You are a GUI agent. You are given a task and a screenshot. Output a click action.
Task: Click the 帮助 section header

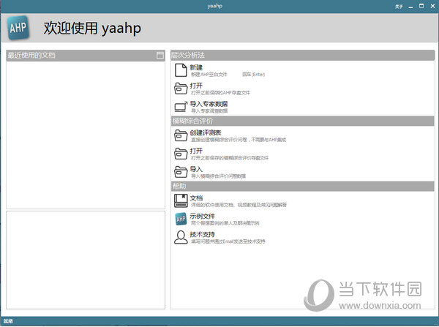(302, 186)
